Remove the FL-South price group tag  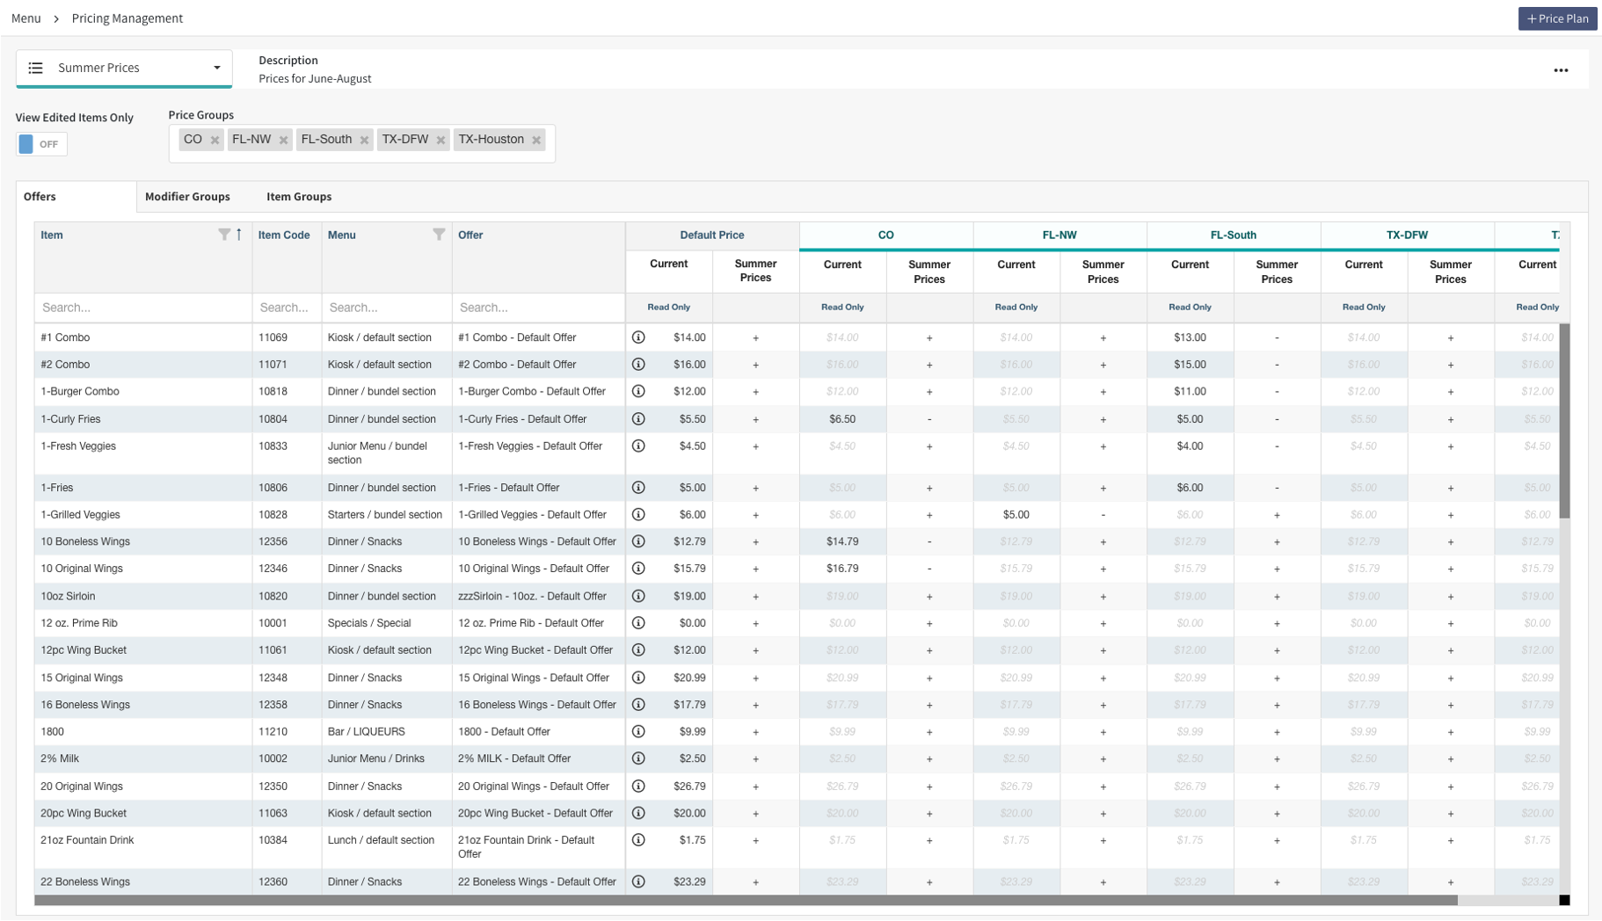(x=364, y=140)
